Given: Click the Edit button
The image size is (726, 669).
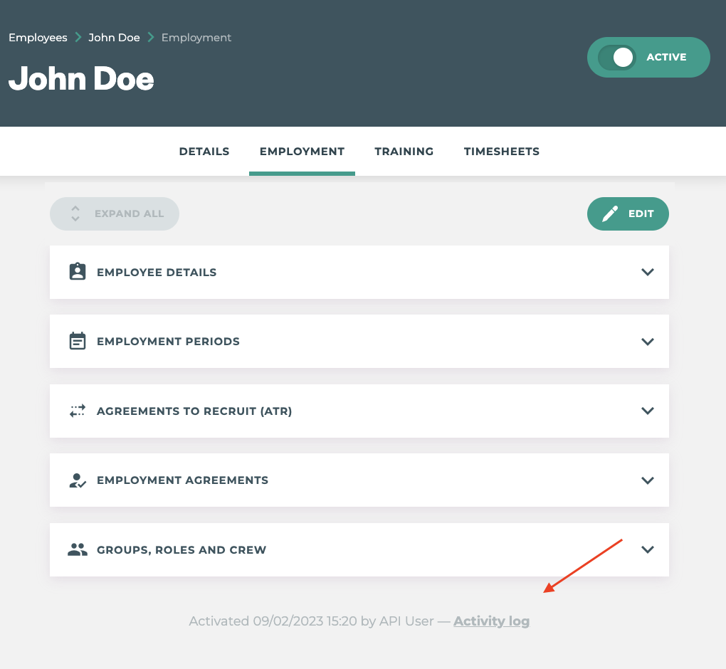Looking at the screenshot, I should [x=628, y=214].
